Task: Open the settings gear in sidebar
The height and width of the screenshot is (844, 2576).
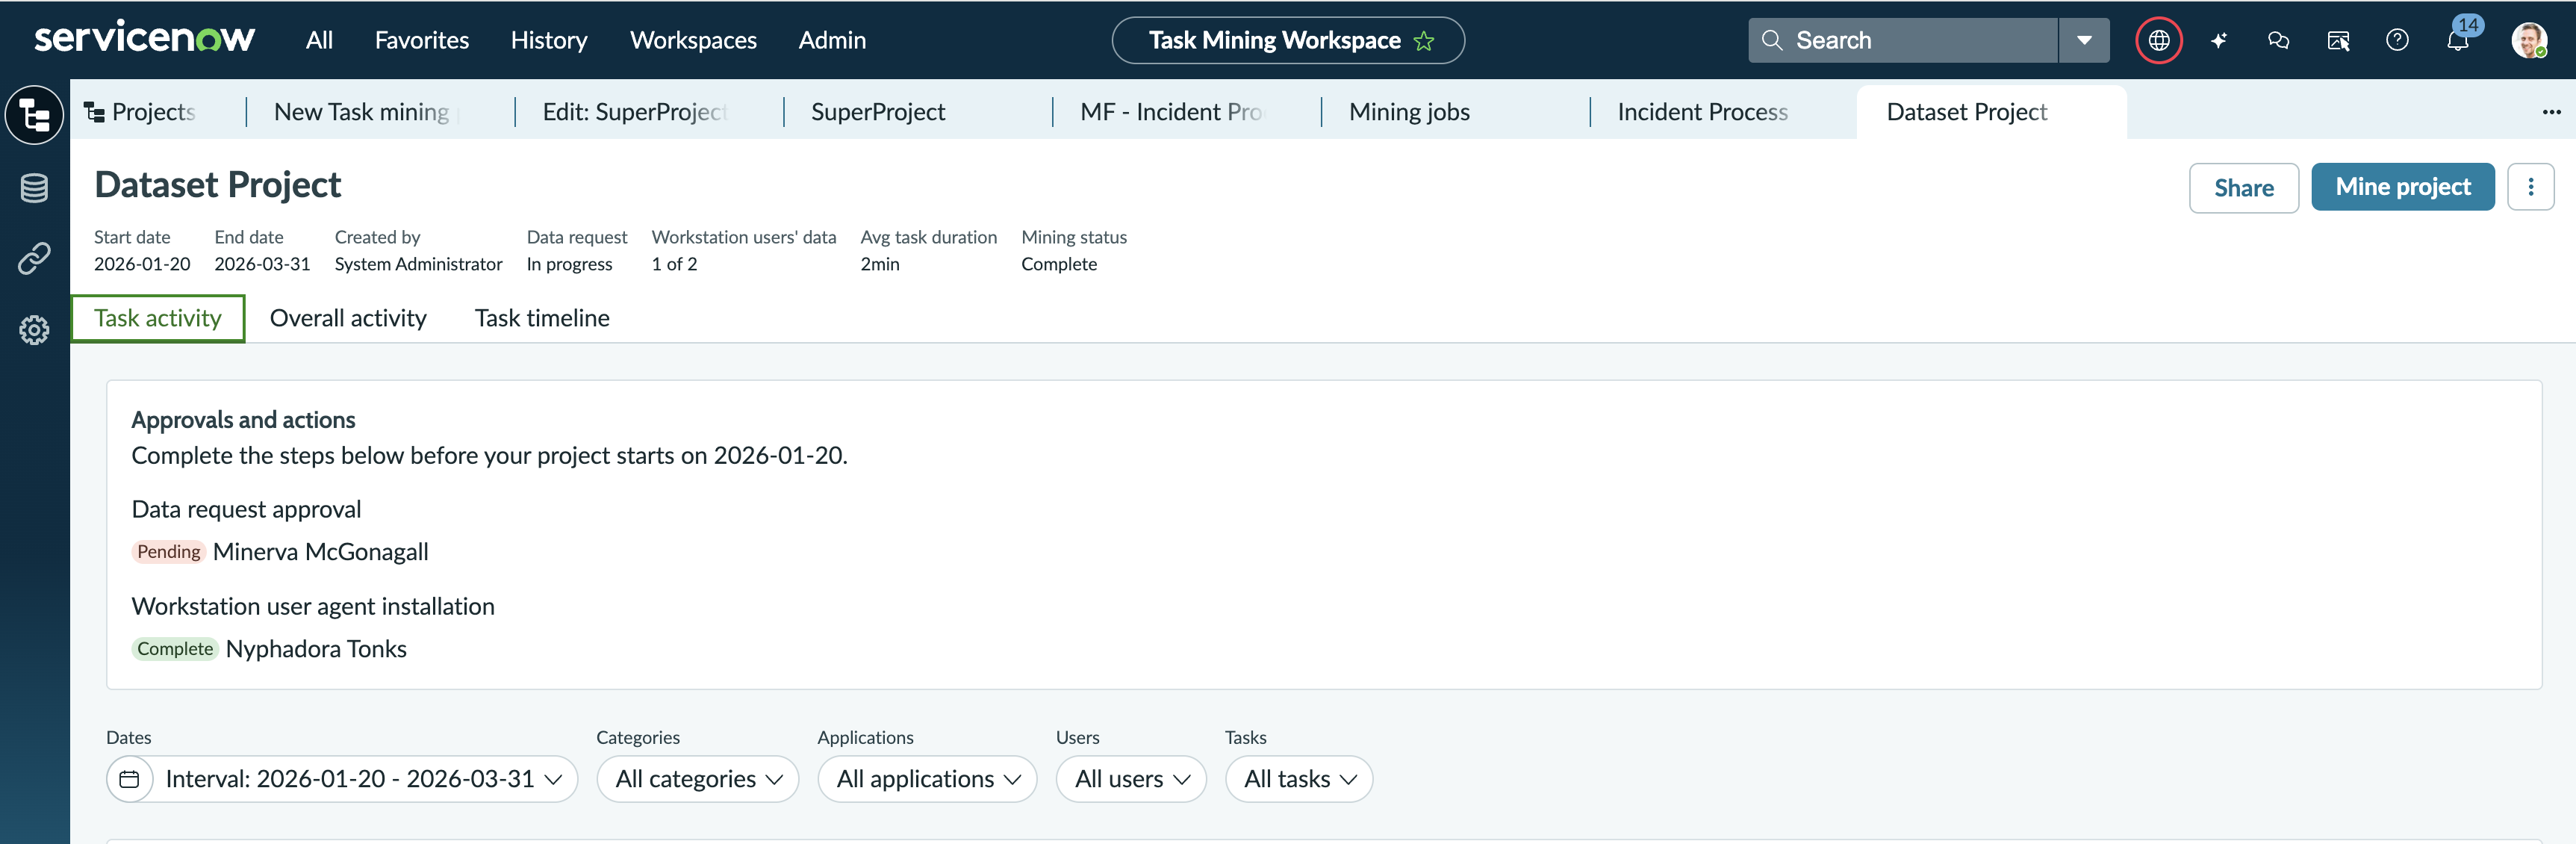Action: [35, 330]
